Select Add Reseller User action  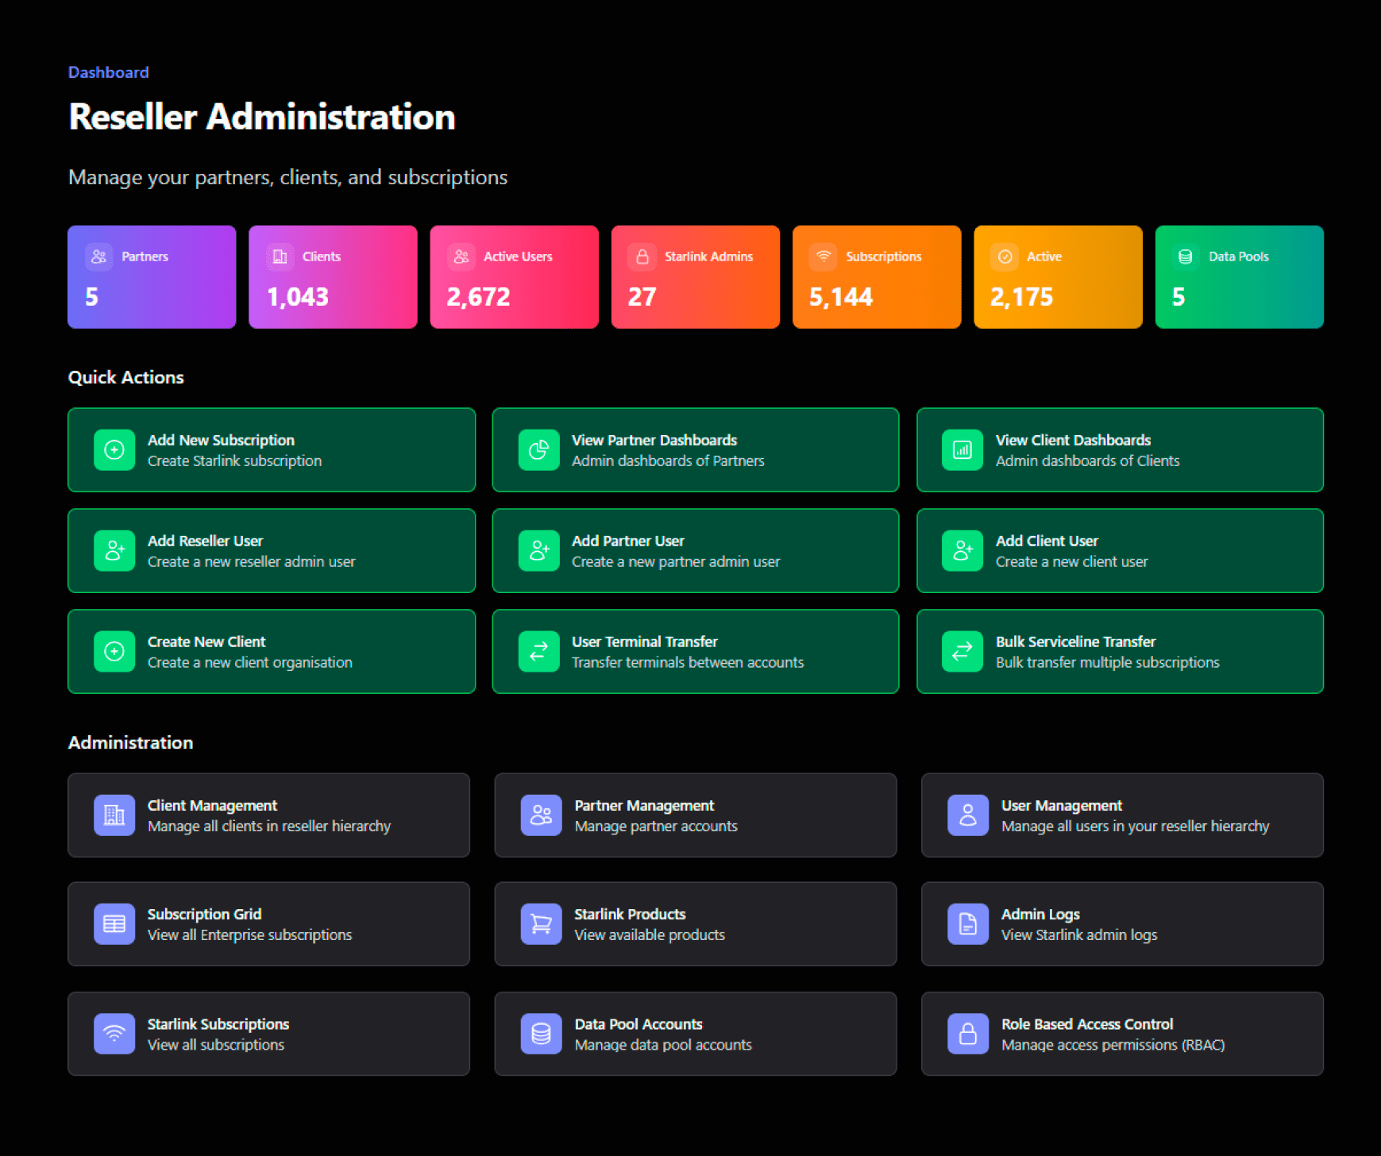click(272, 551)
